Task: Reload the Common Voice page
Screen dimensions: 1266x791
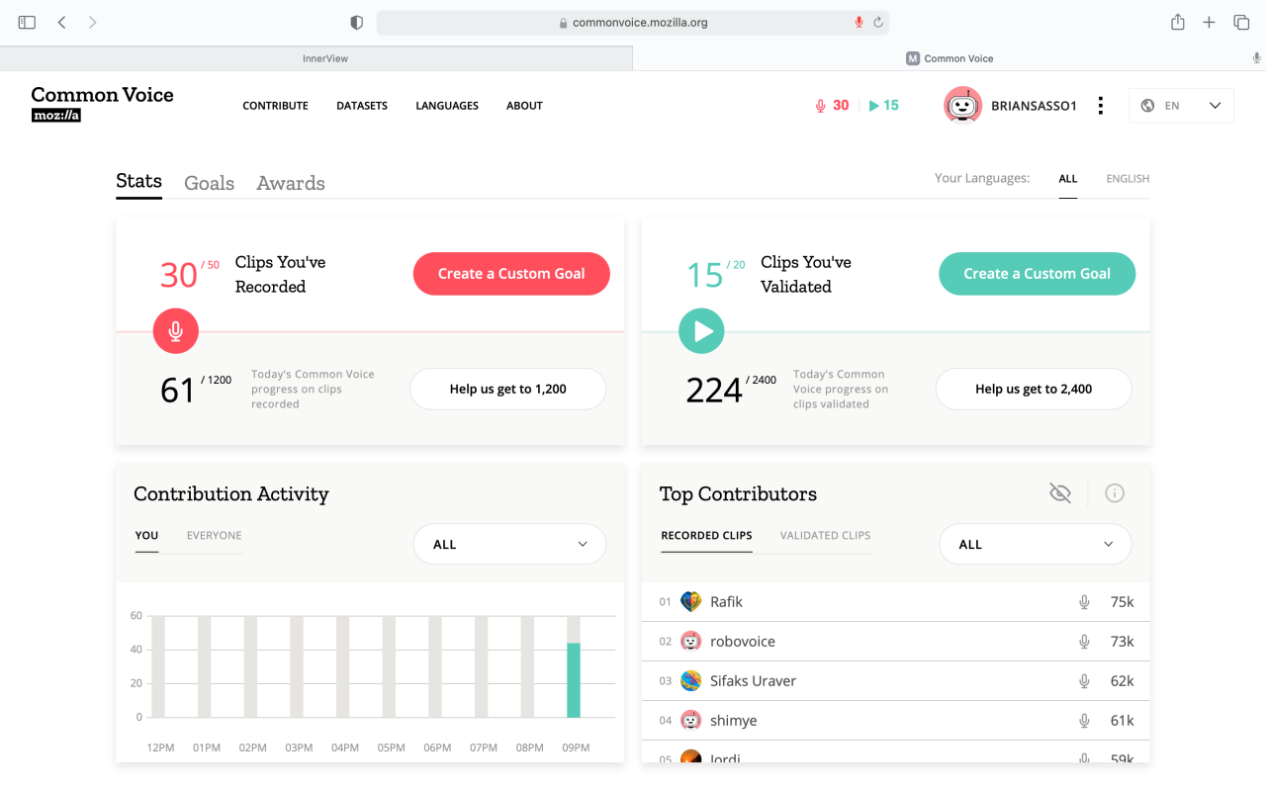Action: [877, 22]
